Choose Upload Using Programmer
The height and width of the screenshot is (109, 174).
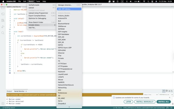42,13
